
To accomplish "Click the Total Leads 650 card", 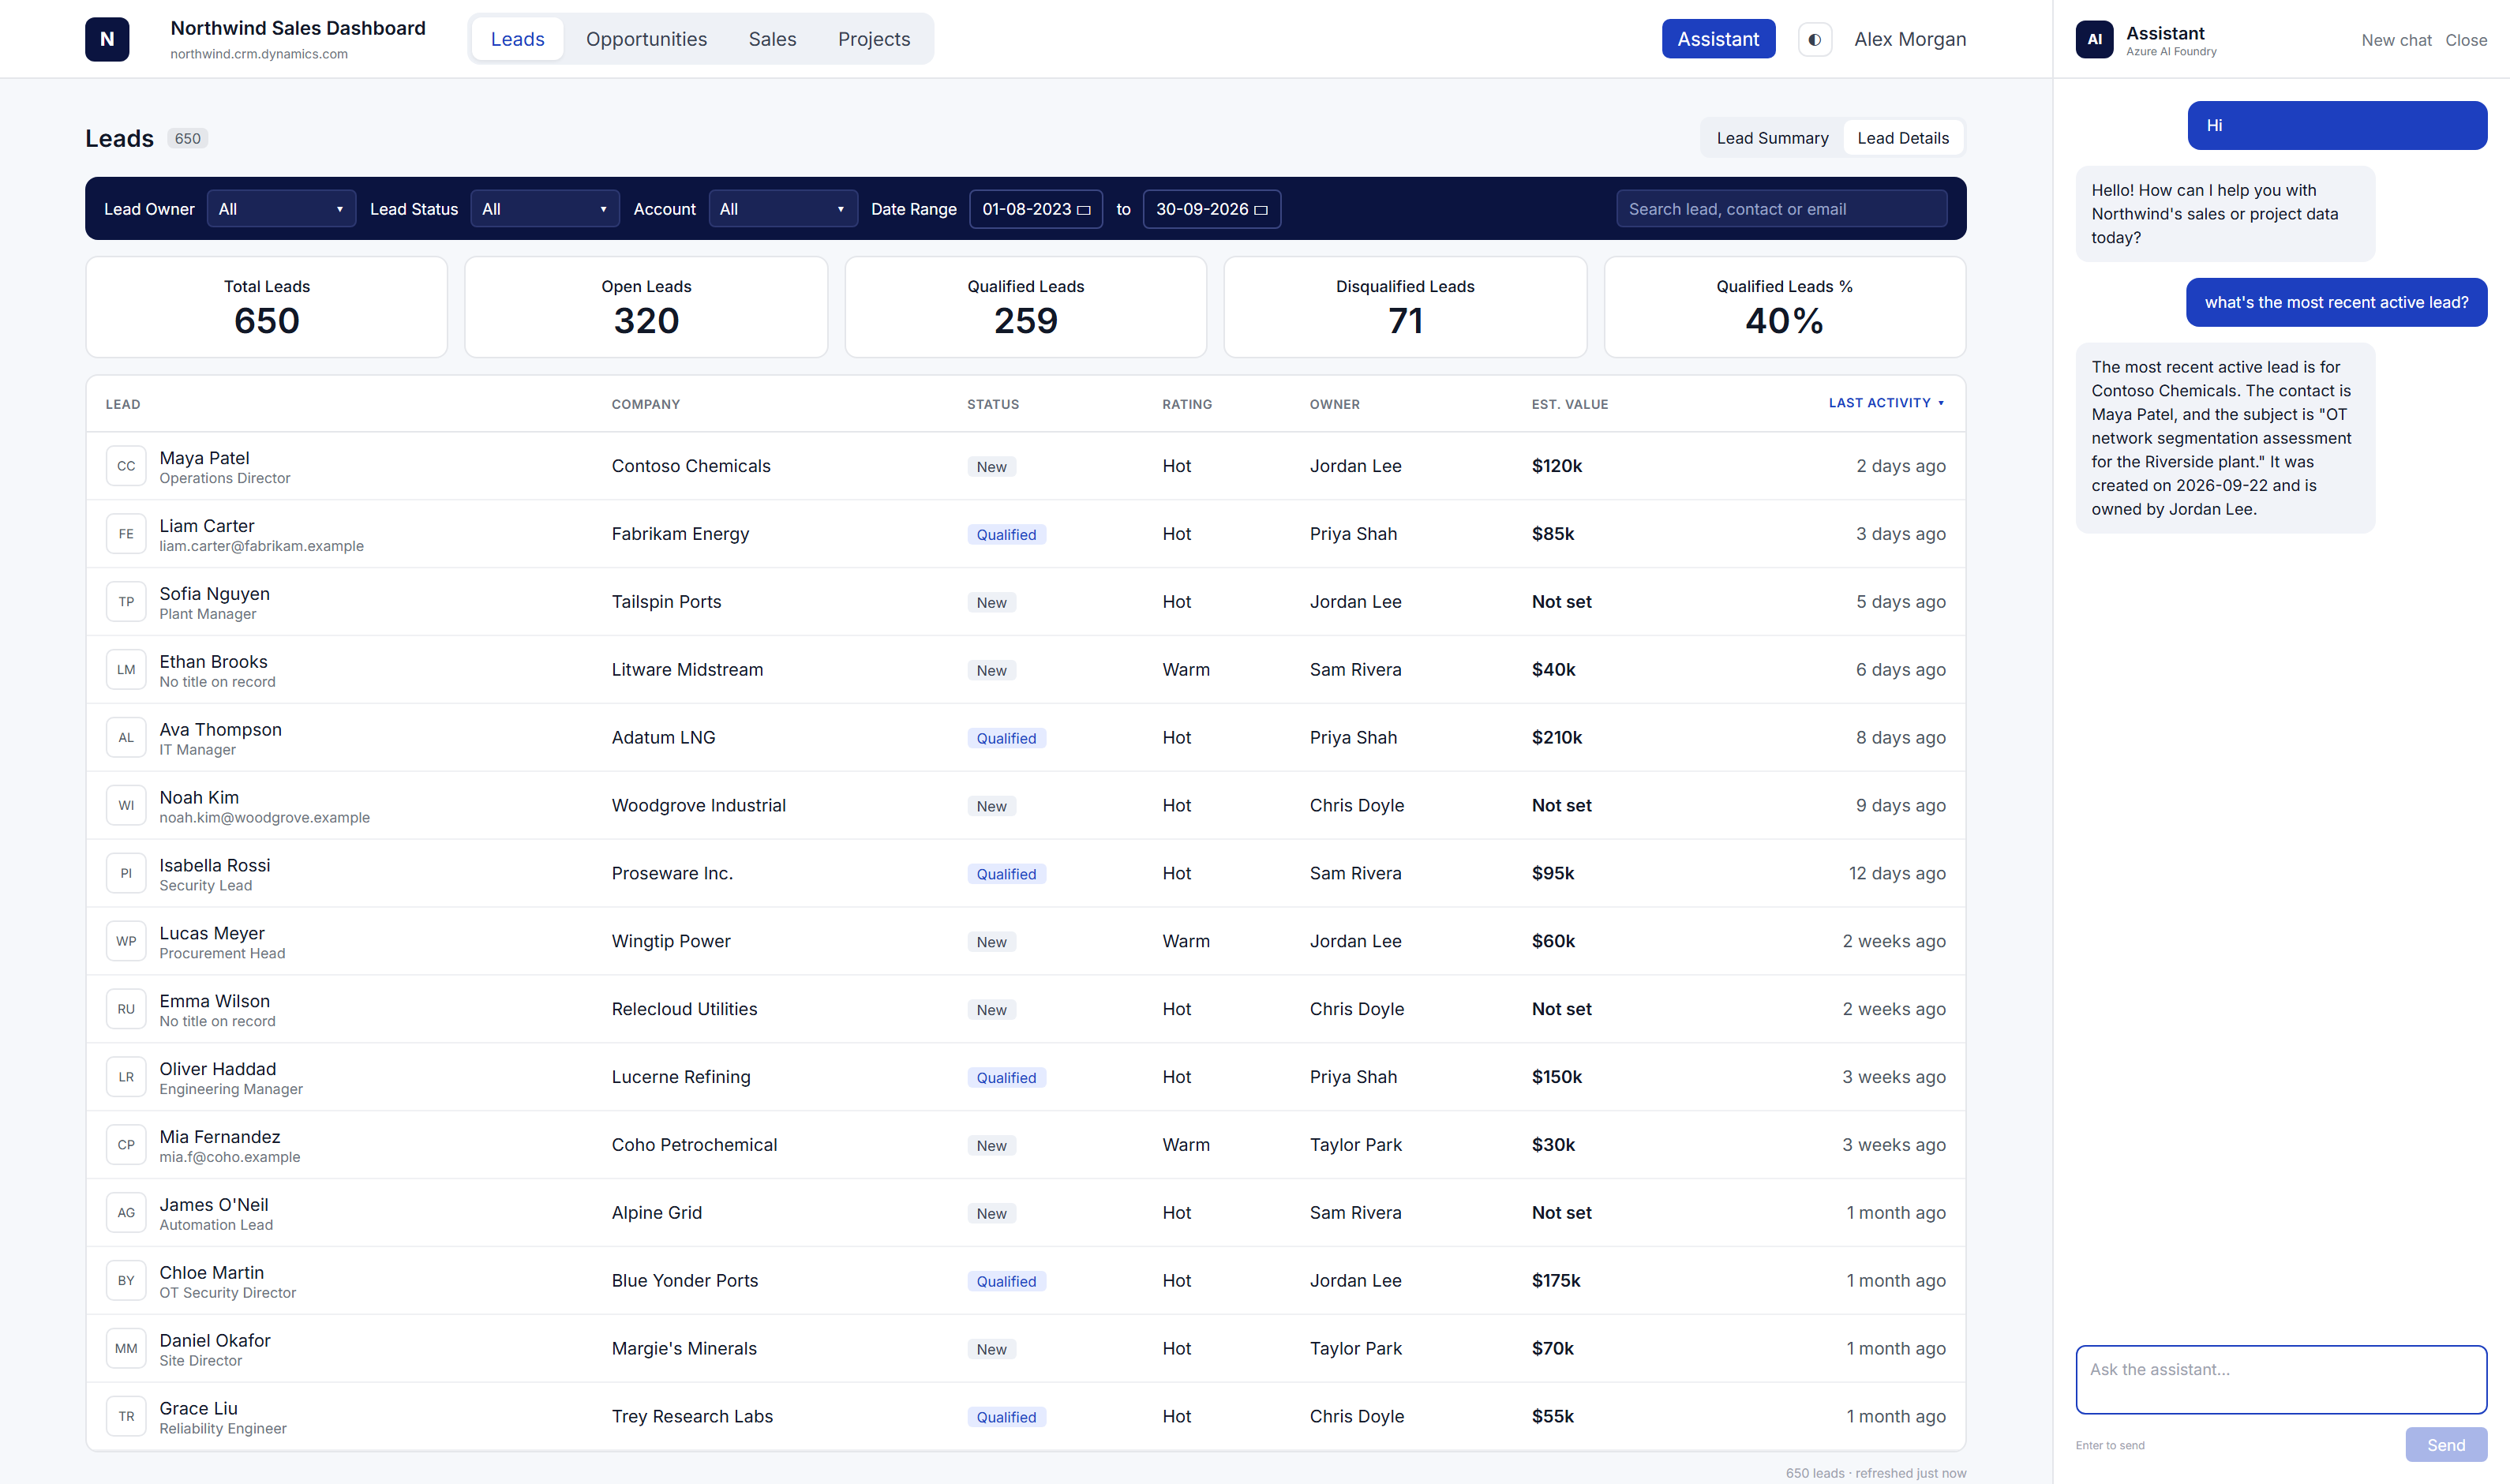I will 267,307.
